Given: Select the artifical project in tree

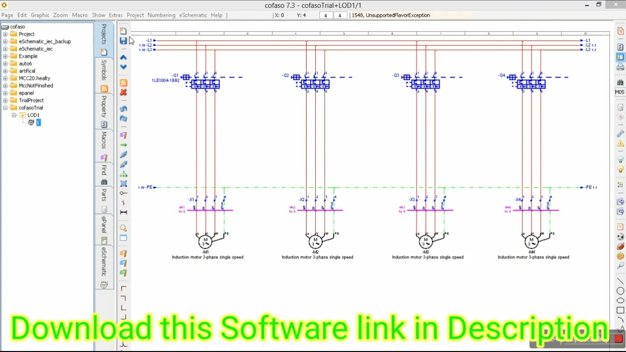Looking at the screenshot, I should (27, 71).
